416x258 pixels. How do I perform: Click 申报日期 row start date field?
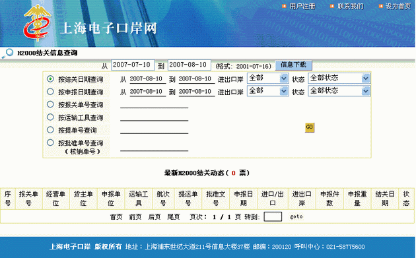[x=147, y=92]
